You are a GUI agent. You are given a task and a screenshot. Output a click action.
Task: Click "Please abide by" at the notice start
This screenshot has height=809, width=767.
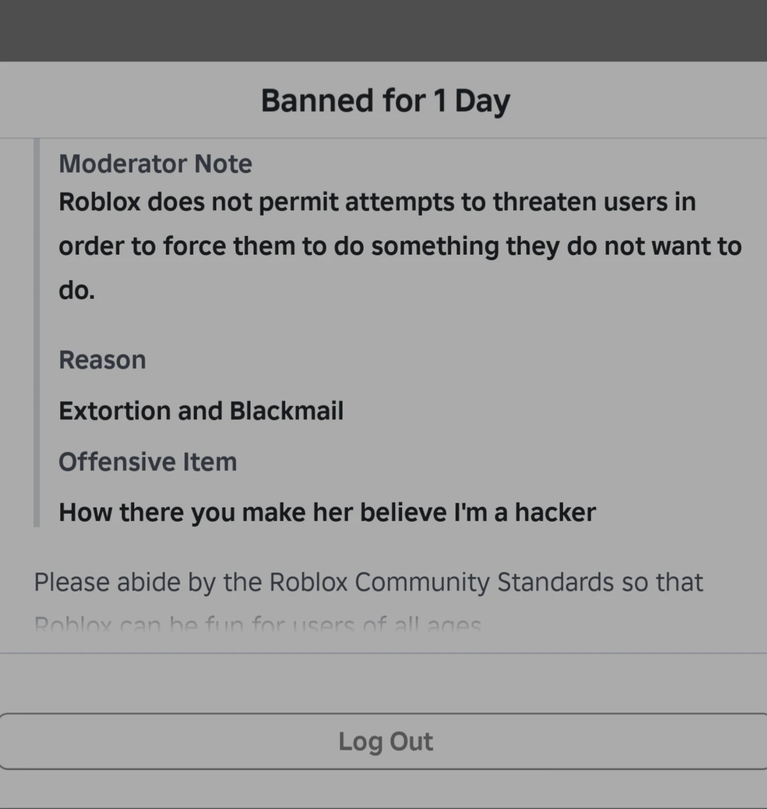(x=125, y=582)
